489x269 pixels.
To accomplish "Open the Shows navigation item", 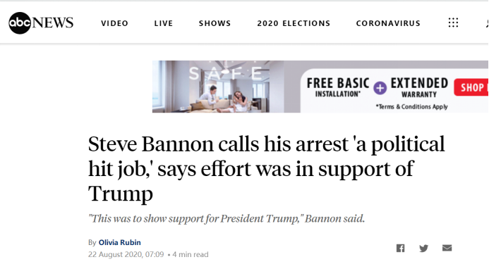I will click(x=215, y=23).
